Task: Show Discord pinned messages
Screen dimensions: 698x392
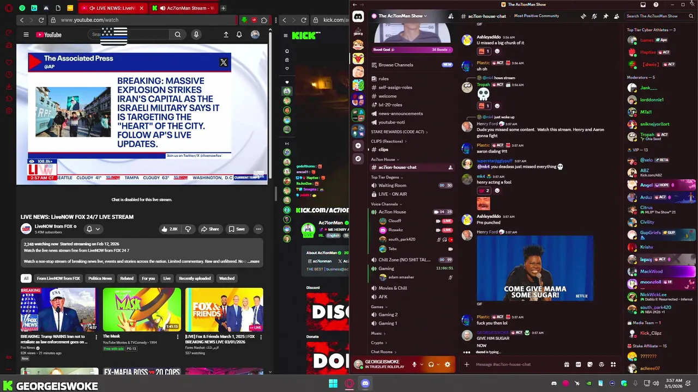Action: coord(605,16)
